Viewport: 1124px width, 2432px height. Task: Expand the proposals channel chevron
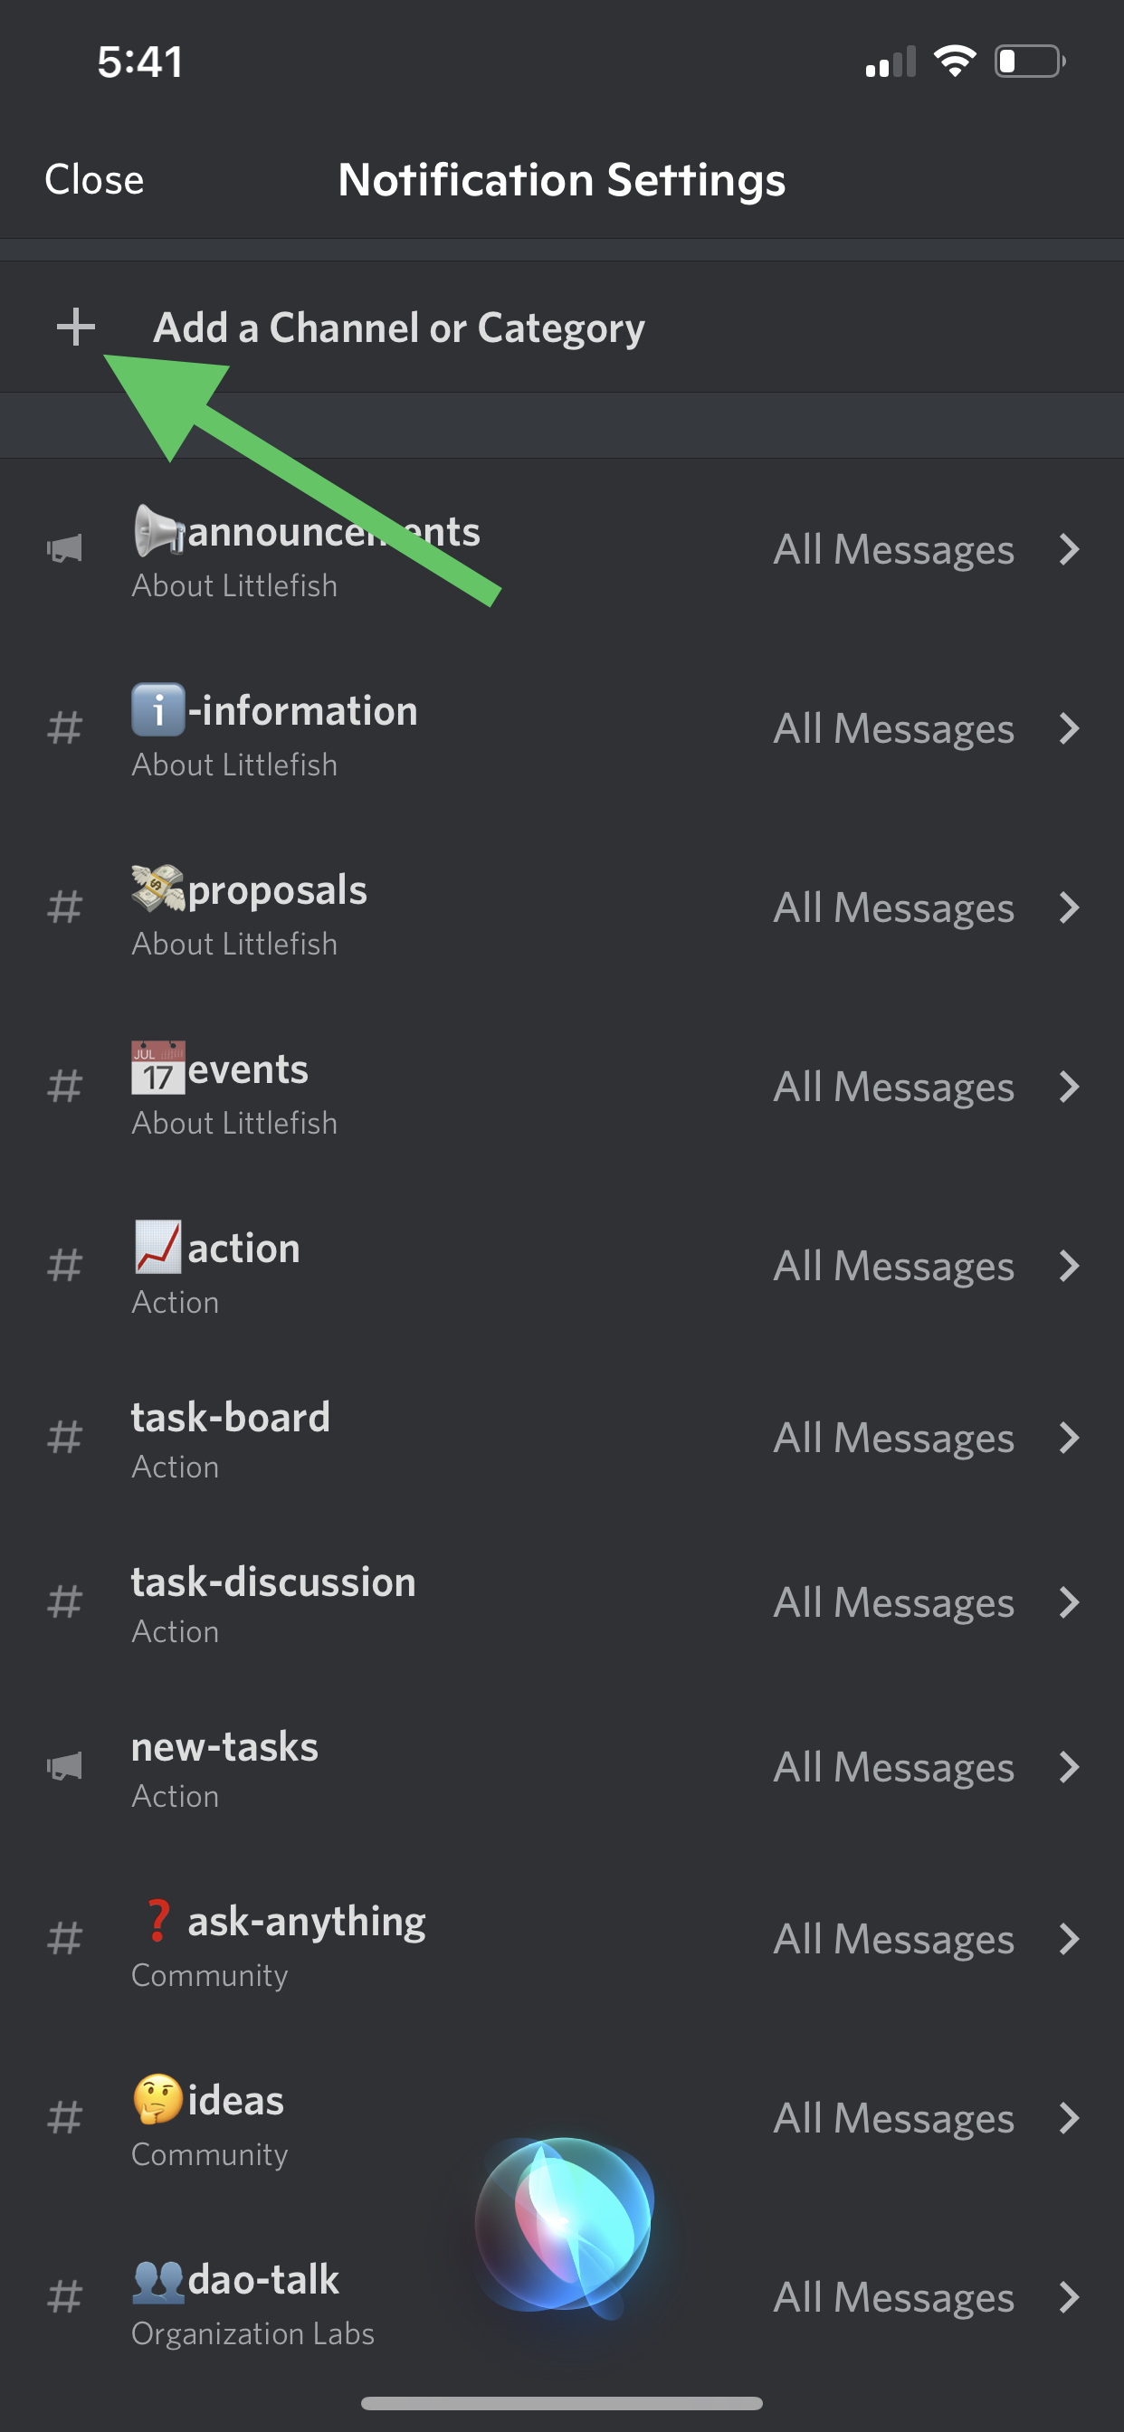[1068, 907]
